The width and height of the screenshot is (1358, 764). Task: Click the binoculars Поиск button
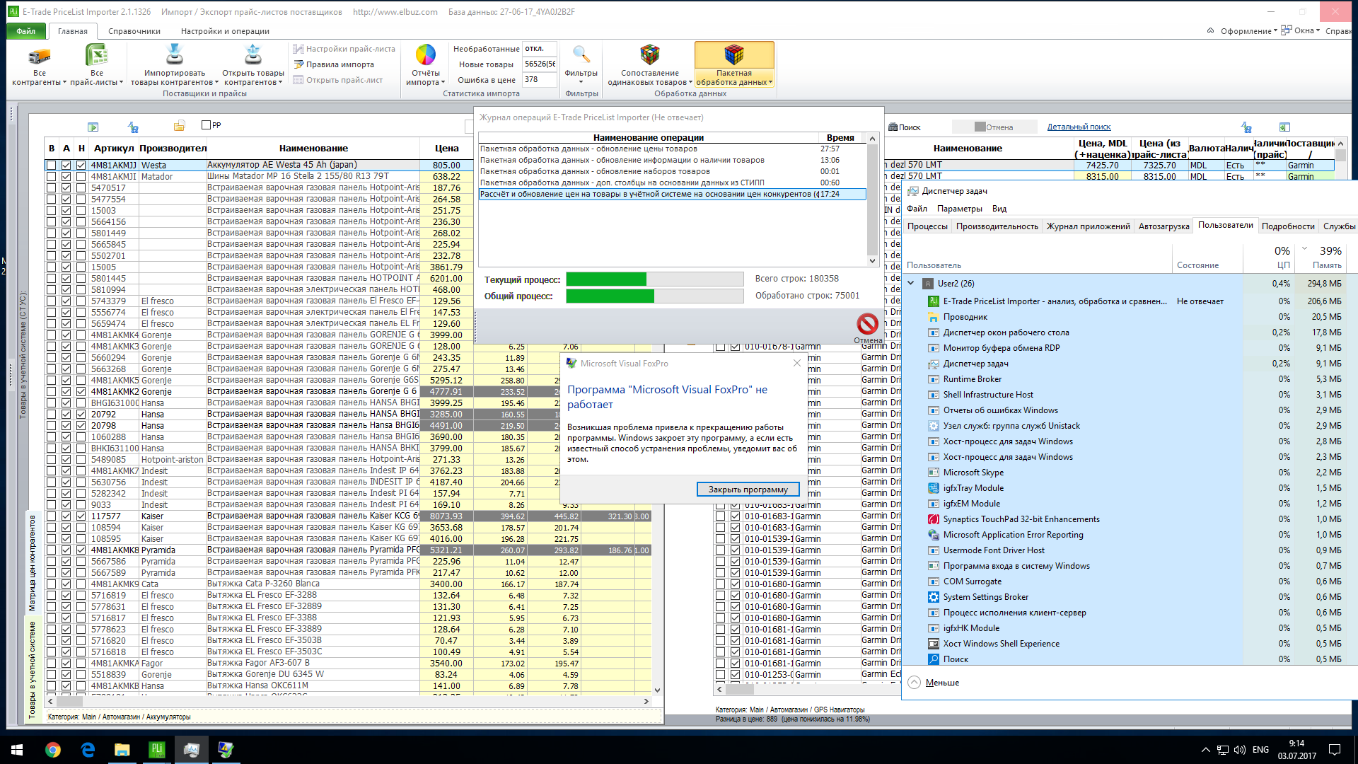click(904, 127)
